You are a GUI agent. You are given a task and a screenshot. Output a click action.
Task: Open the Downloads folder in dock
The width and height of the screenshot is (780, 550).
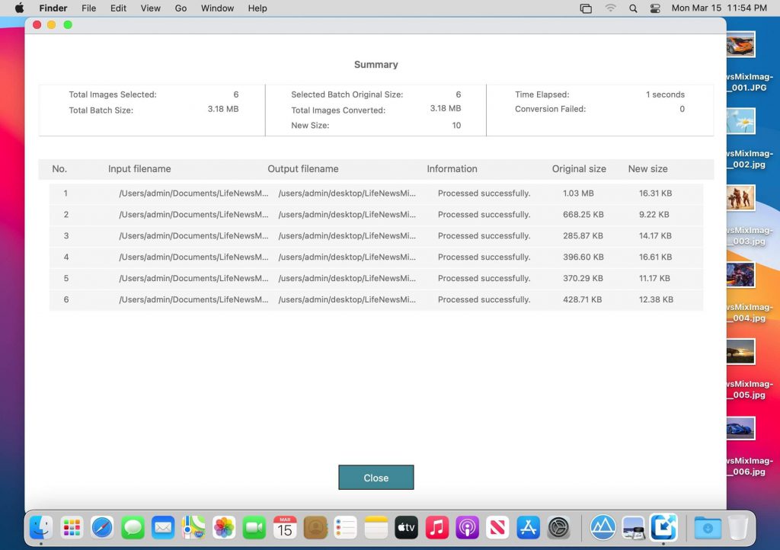(708, 527)
